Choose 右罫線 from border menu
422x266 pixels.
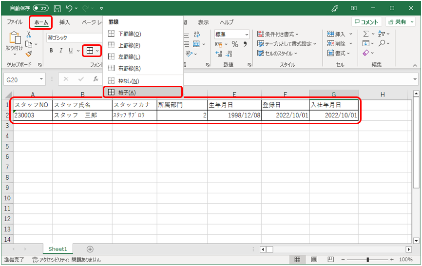click(143, 68)
